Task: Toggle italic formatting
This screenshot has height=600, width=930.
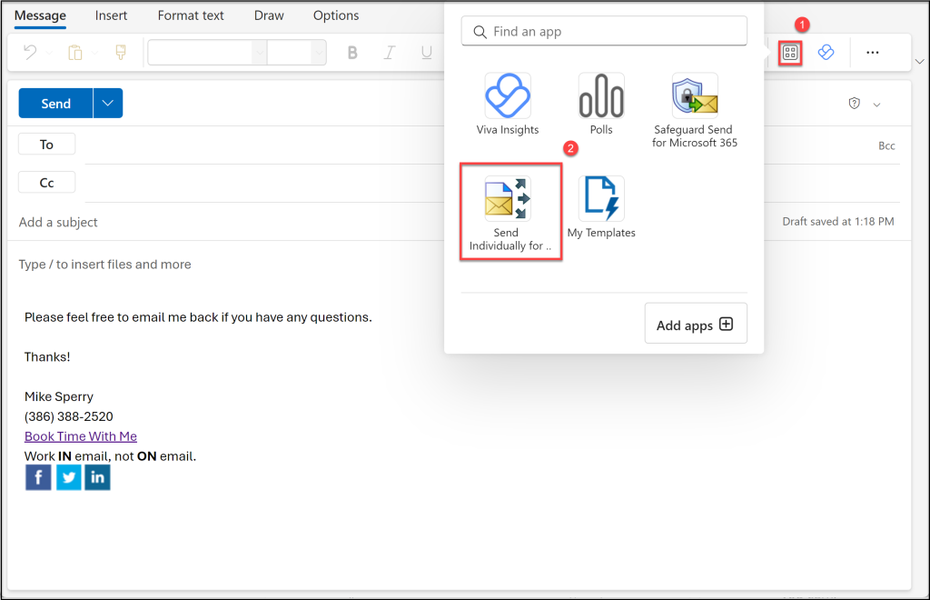Action: [x=389, y=53]
